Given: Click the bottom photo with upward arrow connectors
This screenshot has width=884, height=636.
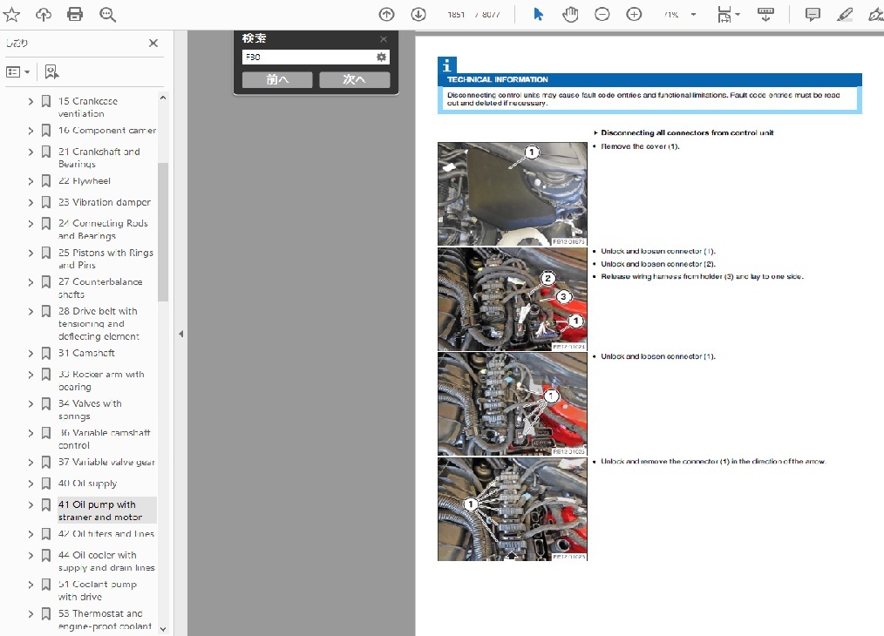Looking at the screenshot, I should (x=512, y=510).
